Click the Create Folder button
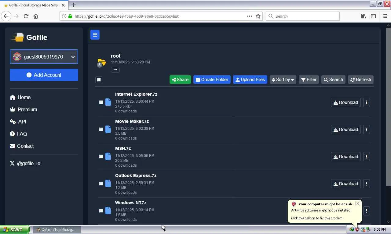 [212, 80]
